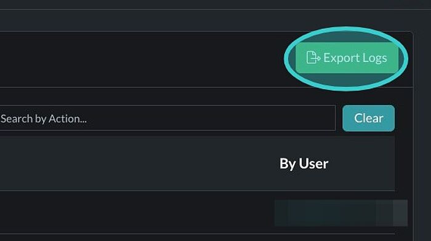
Task: Download logs via the export page icon
Action: point(313,58)
